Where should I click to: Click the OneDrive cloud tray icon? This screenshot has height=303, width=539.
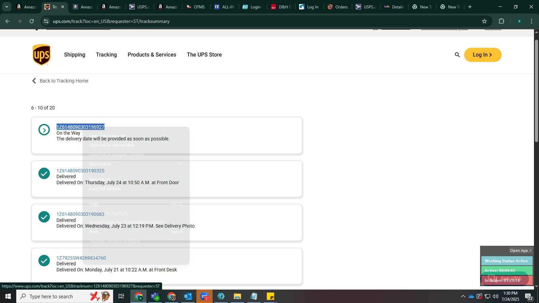click(471, 296)
